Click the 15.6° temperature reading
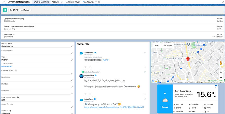Image resolution: width=225 pixels, height=114 pixels. pos(206,94)
